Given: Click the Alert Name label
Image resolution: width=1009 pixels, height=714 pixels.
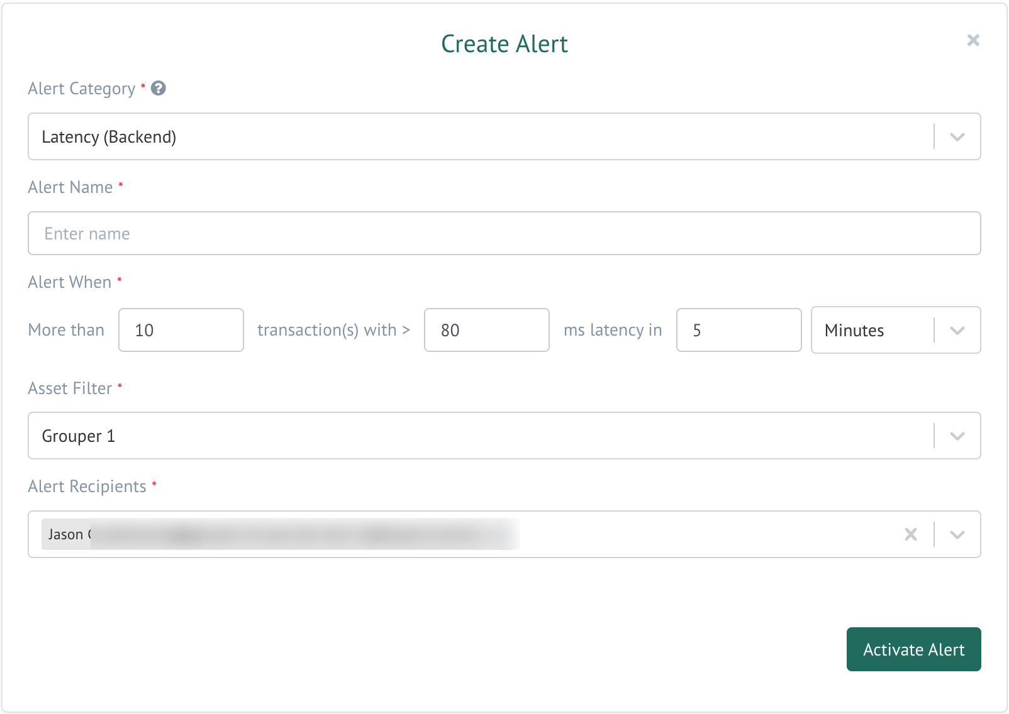Looking at the screenshot, I should (x=70, y=187).
